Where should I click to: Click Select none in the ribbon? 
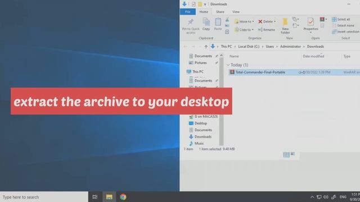(343, 25)
